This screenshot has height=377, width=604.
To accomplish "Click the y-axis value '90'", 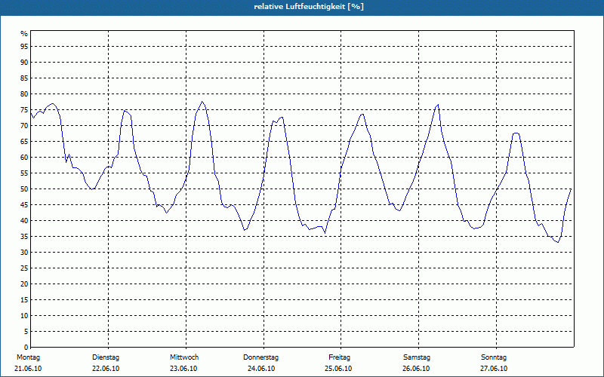I will [24, 63].
